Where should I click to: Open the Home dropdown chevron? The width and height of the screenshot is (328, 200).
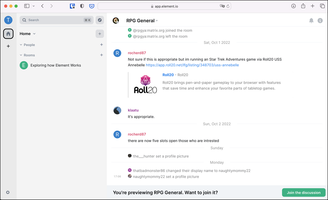tap(34, 34)
